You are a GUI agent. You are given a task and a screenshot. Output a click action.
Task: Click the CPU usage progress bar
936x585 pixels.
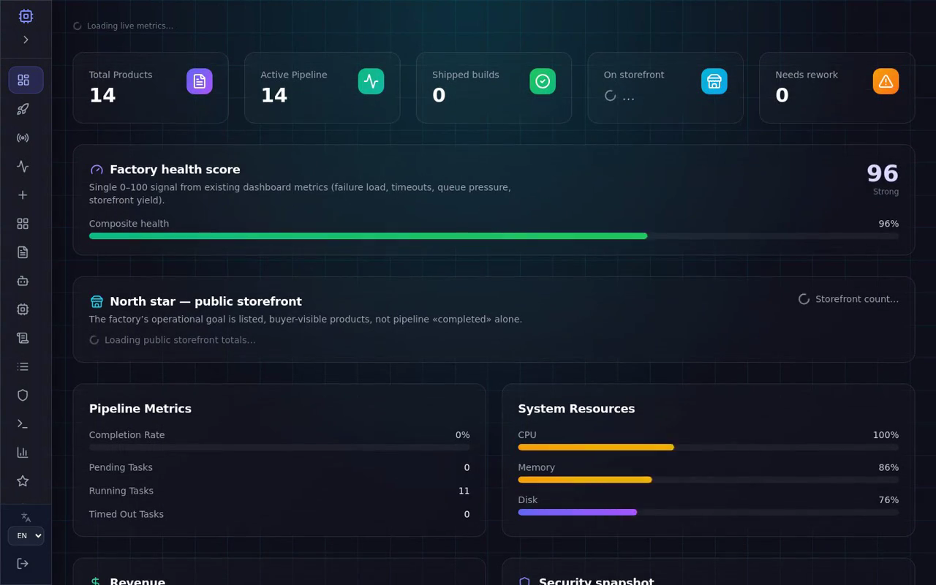click(709, 447)
